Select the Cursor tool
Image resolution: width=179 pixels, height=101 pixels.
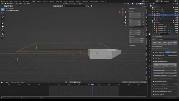3,13
